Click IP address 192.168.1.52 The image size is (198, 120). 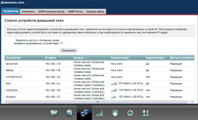point(53,90)
